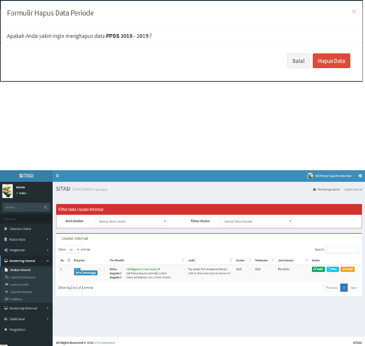The width and height of the screenshot is (365, 346).
Task: Open the settings gears icon in top bar
Action: point(360,176)
